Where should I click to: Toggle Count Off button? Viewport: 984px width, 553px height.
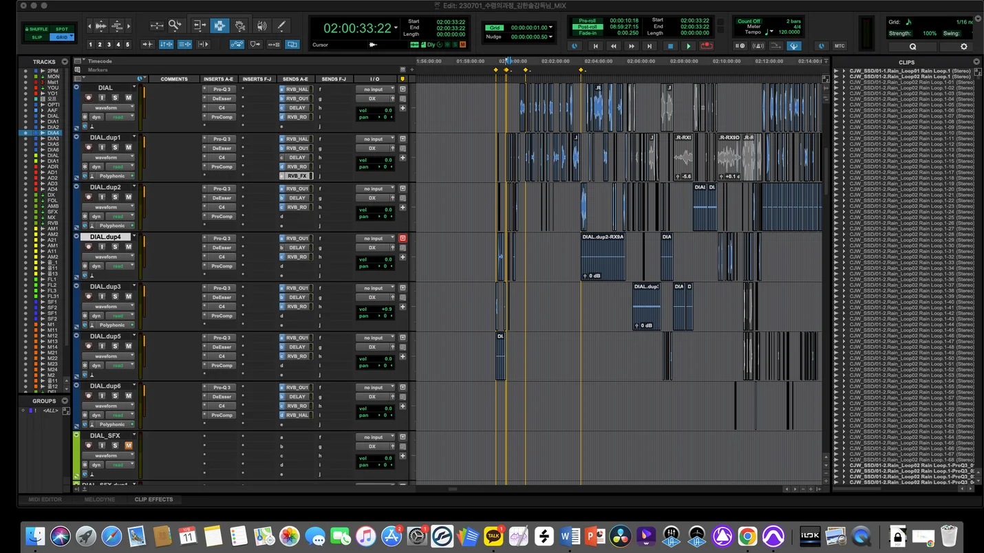(x=749, y=21)
